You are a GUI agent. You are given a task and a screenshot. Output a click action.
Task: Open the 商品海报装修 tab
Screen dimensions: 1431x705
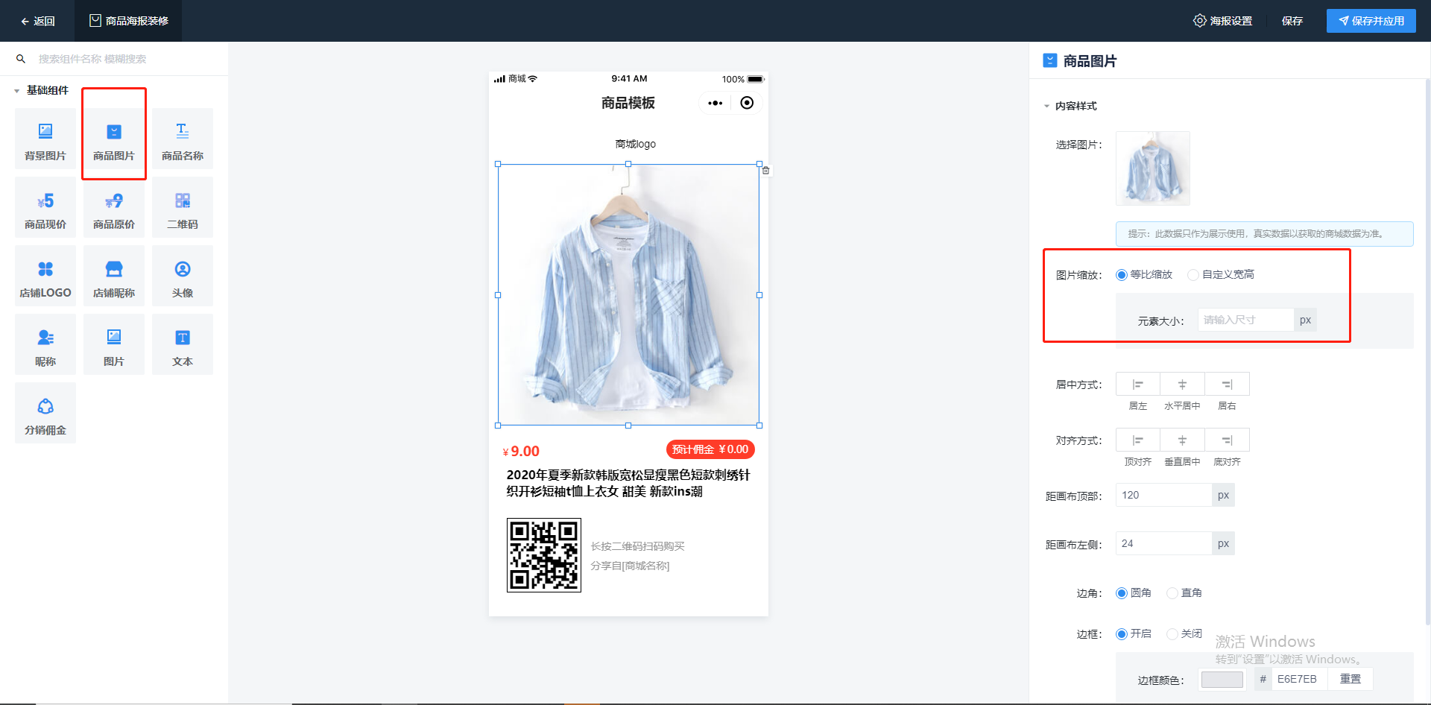[x=128, y=21]
